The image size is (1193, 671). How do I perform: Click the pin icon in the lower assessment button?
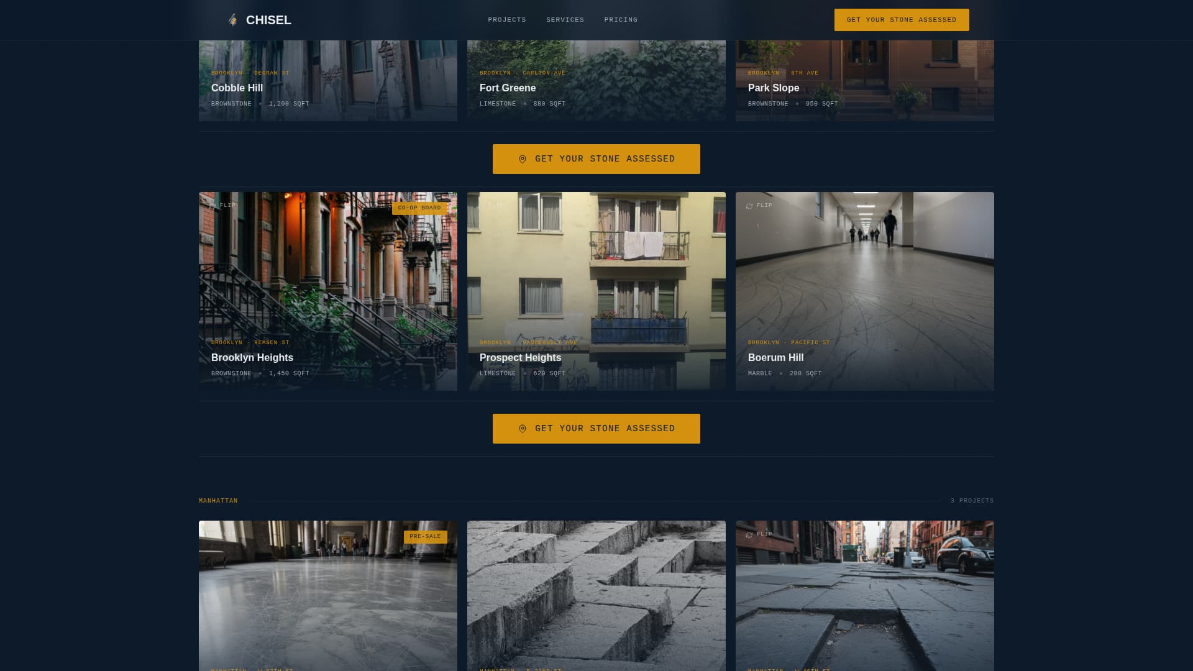[523, 428]
